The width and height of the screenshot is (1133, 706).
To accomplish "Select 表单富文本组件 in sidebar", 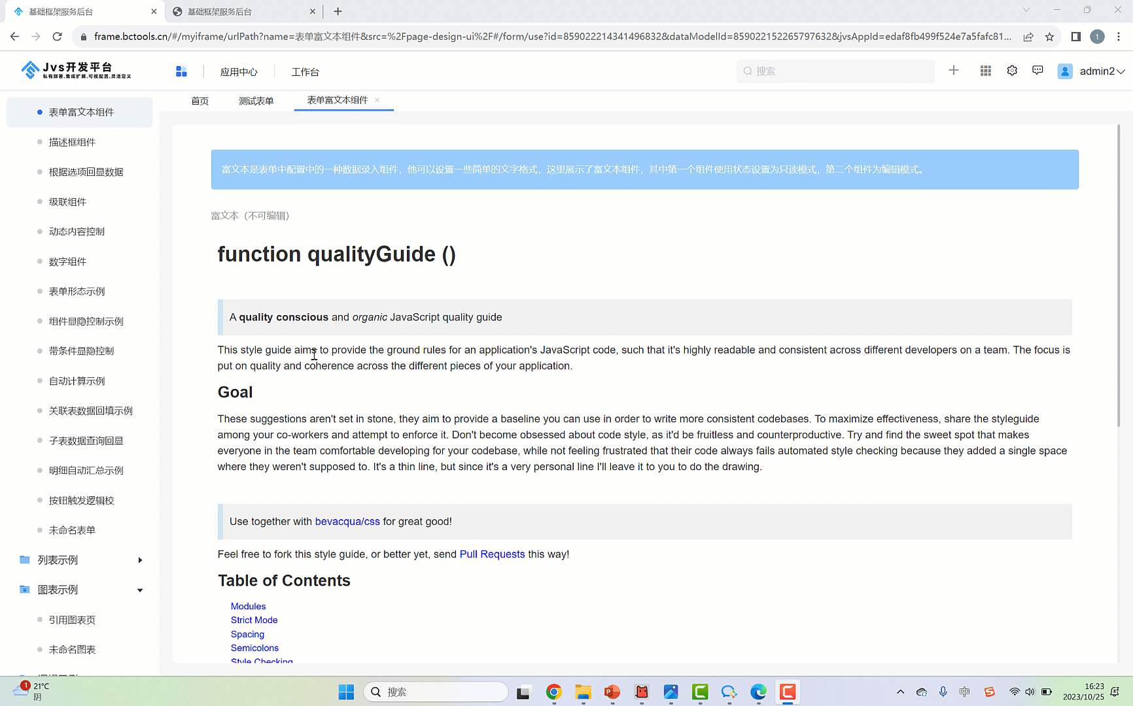I will coord(80,112).
